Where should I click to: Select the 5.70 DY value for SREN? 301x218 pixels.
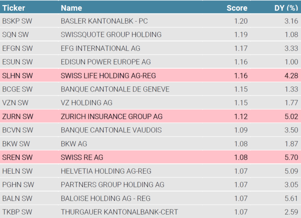[291, 157]
